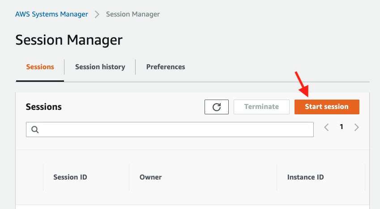380x209 pixels.
Task: Select page number 1 in the pagination
Action: tap(342, 127)
